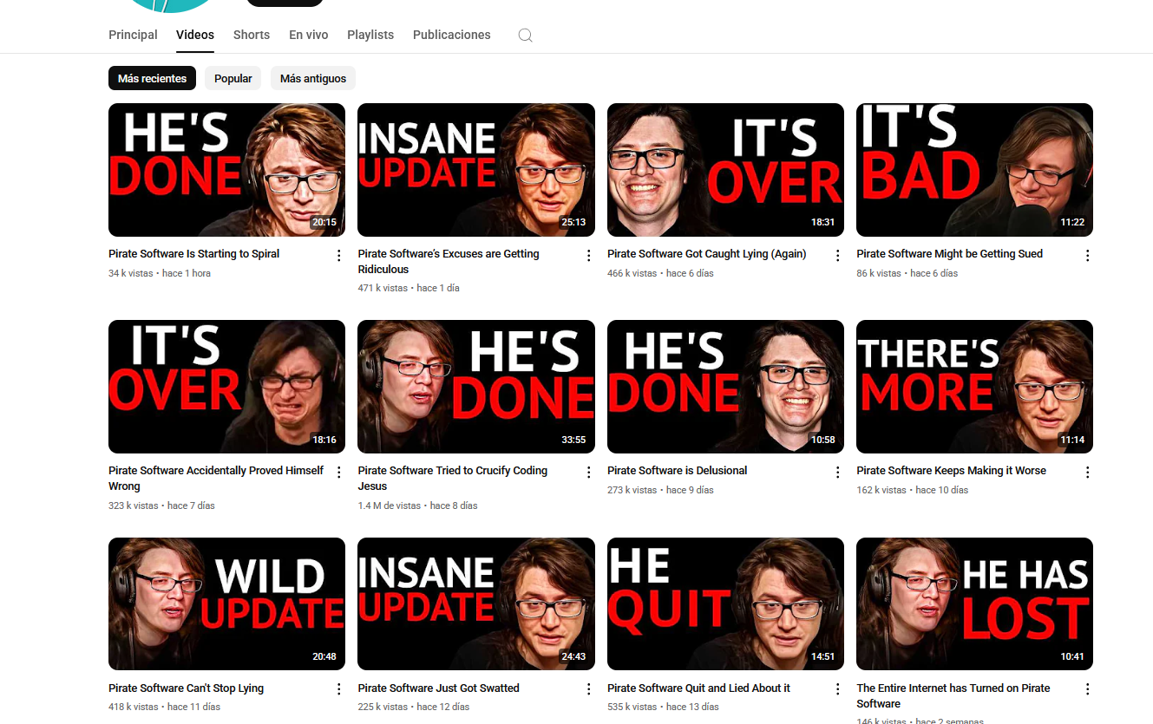1153x724 pixels.
Task: Click the '471 k vistas' view count
Action: click(x=383, y=288)
